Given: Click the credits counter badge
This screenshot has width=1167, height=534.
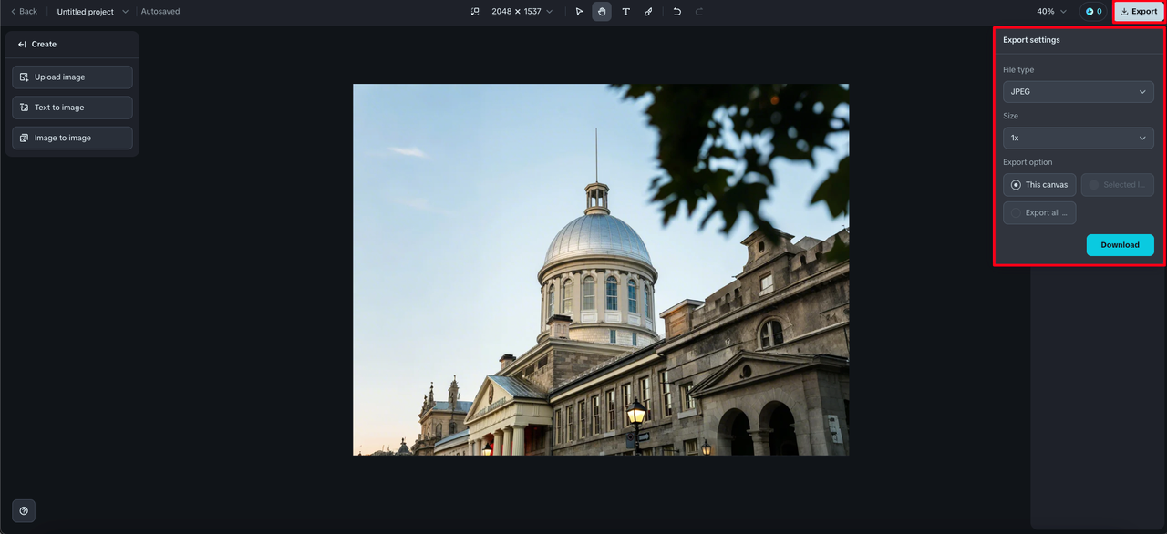Looking at the screenshot, I should (x=1093, y=12).
